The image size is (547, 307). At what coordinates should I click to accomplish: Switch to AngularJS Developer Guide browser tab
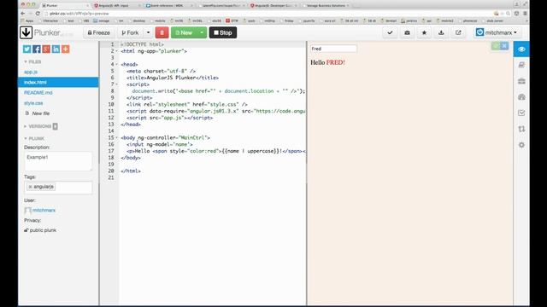pyautogui.click(x=273, y=6)
